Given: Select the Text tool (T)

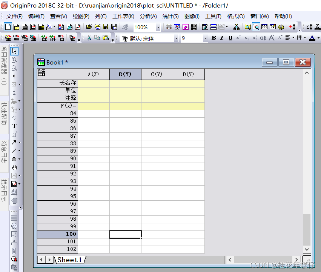Looking at the screenshot, I should (14, 126).
